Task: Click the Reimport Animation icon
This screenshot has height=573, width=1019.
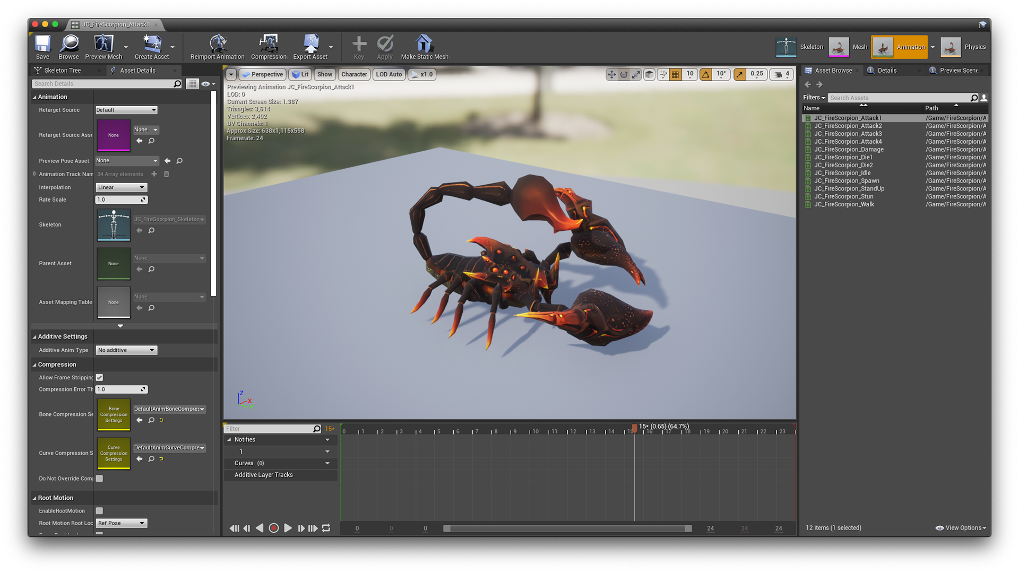Action: click(217, 42)
